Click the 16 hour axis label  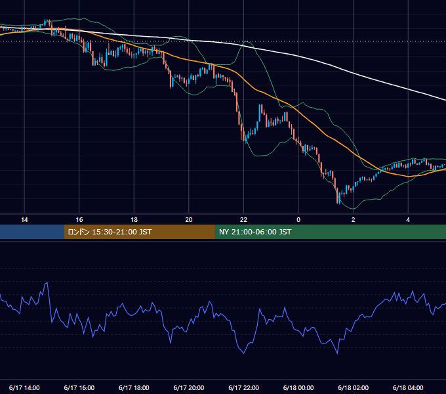pyautogui.click(x=79, y=220)
